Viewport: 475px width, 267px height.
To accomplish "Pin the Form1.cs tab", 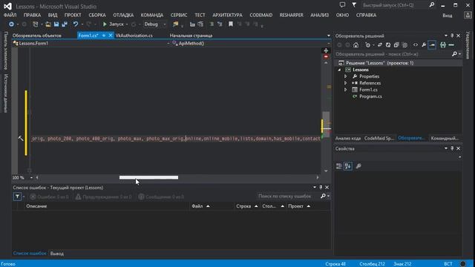I will (104, 36).
